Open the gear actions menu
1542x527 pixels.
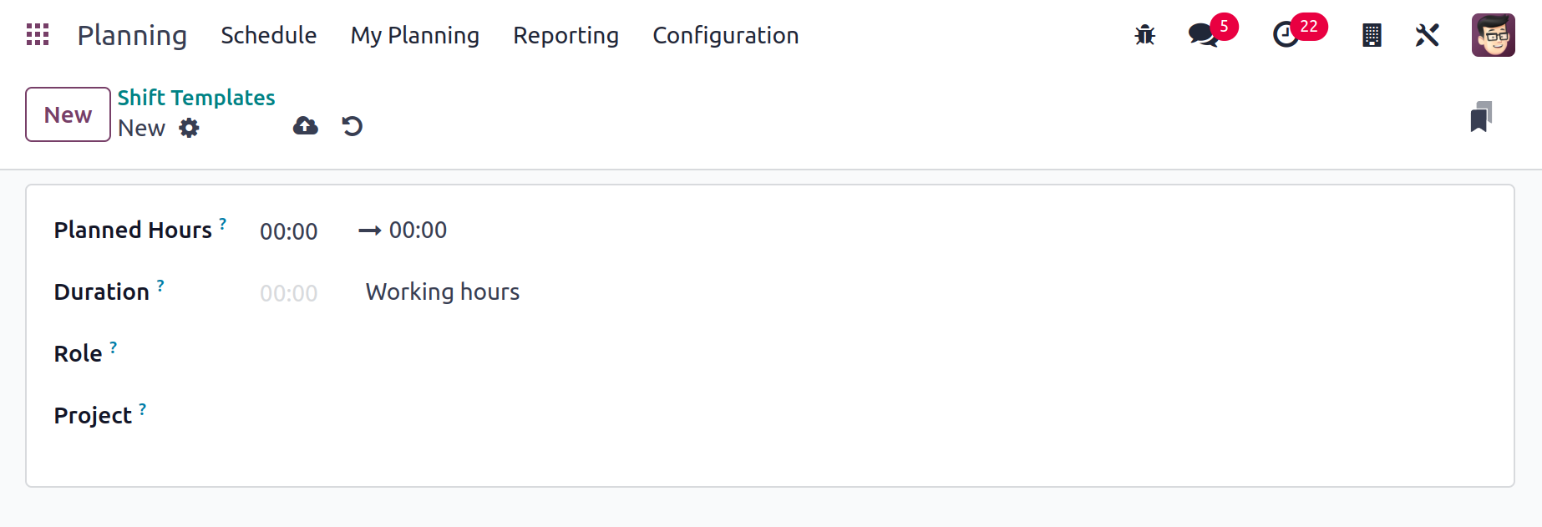190,128
